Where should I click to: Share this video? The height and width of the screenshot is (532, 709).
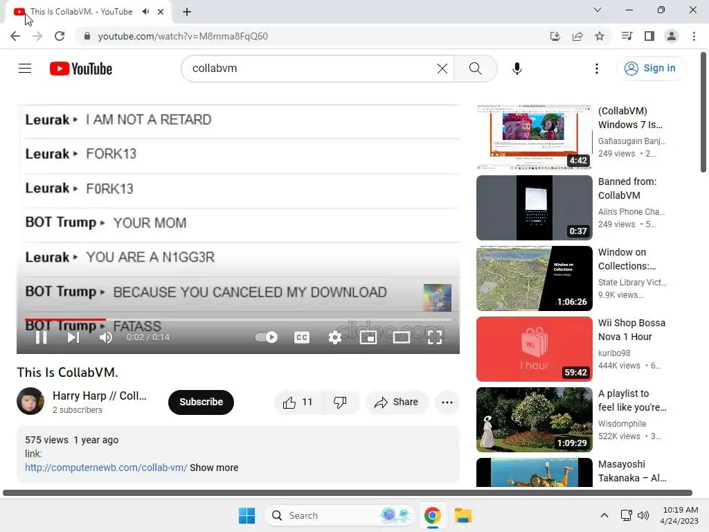point(397,402)
